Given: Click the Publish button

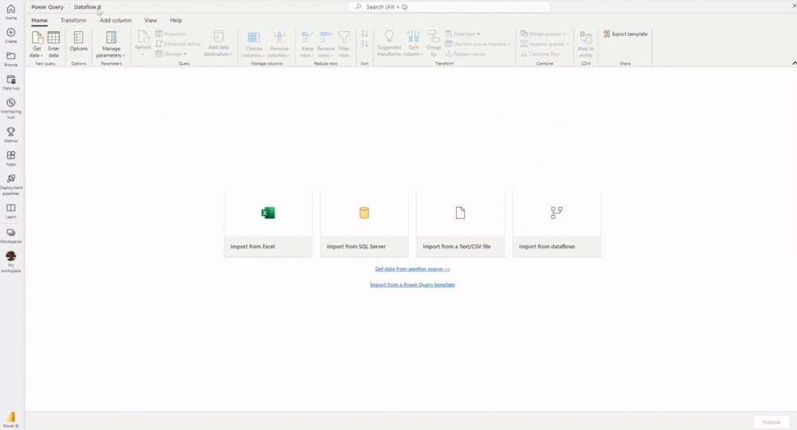Looking at the screenshot, I should pos(771,422).
